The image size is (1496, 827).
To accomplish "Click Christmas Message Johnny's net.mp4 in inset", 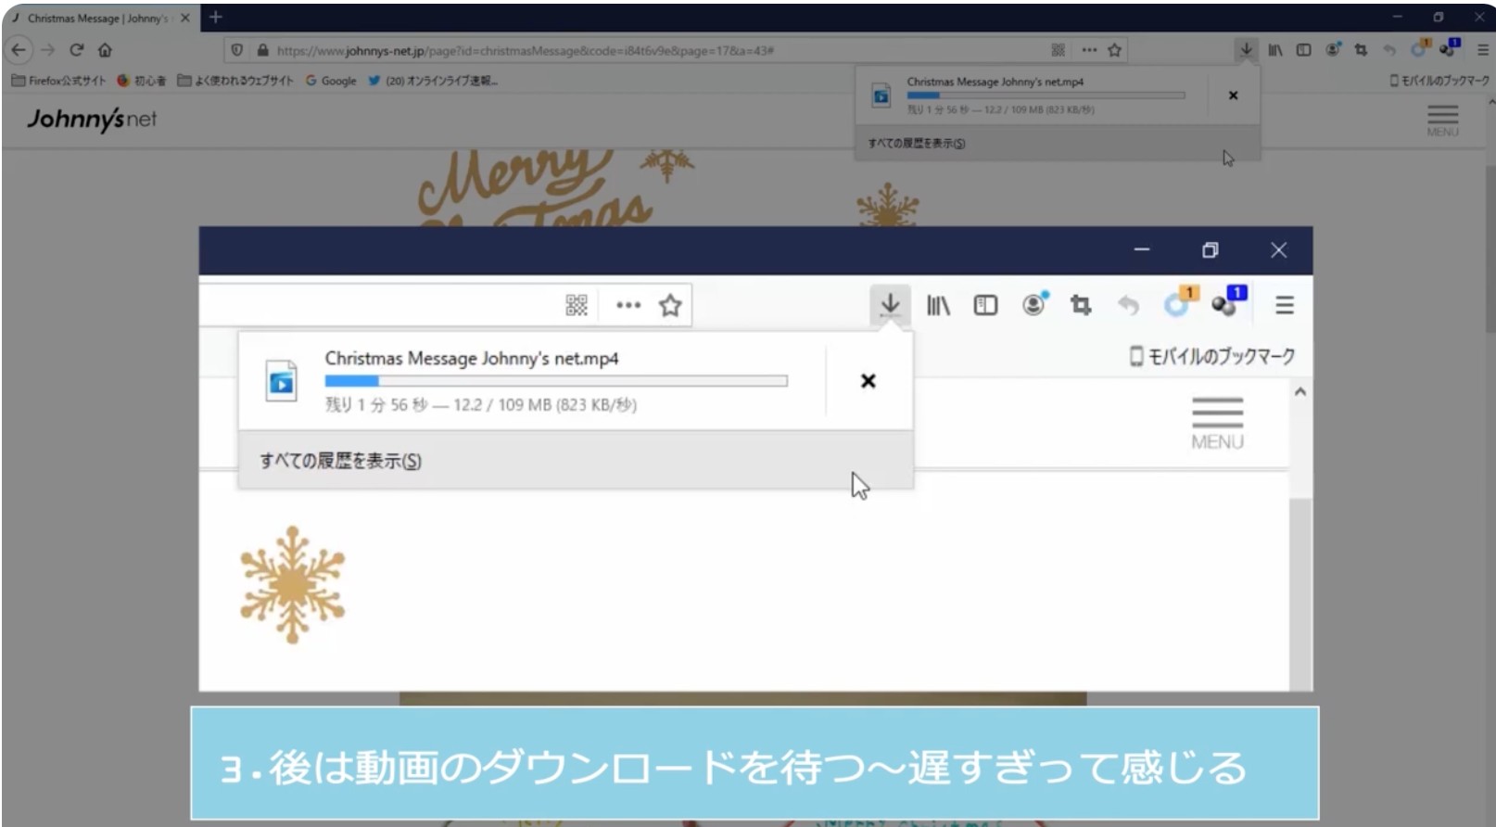I will (471, 358).
